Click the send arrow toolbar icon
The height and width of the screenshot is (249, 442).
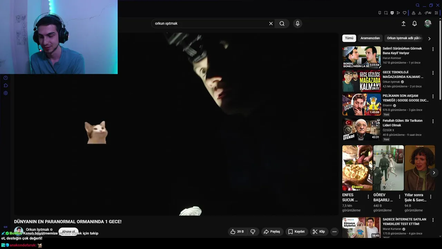pyautogui.click(x=398, y=13)
